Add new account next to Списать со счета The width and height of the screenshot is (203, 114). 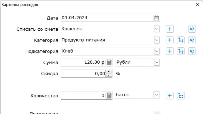click(x=170, y=29)
